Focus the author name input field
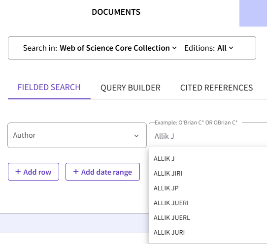Viewport: 267px width, 244px height. [x=208, y=136]
